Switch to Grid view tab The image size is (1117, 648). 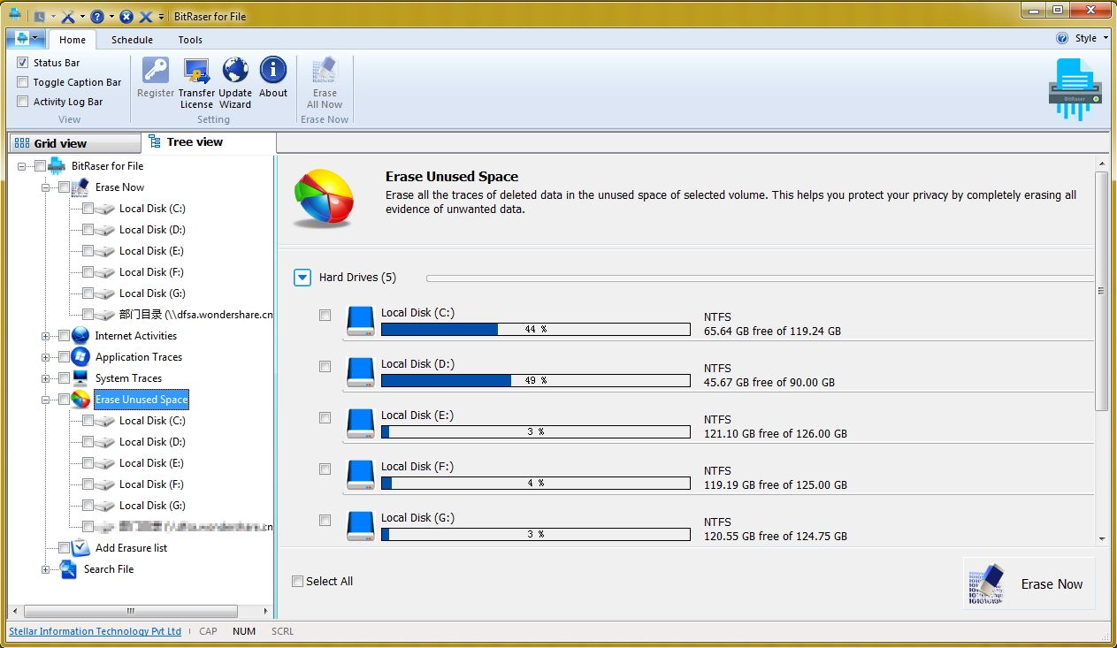pos(74,143)
